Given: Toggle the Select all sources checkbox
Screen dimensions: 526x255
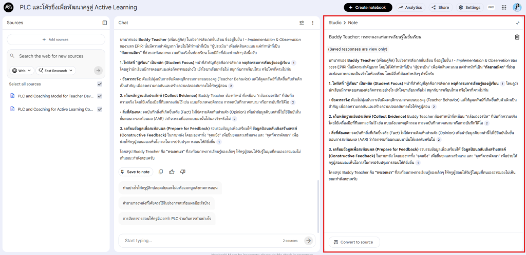Looking at the screenshot, I should coord(100,84).
